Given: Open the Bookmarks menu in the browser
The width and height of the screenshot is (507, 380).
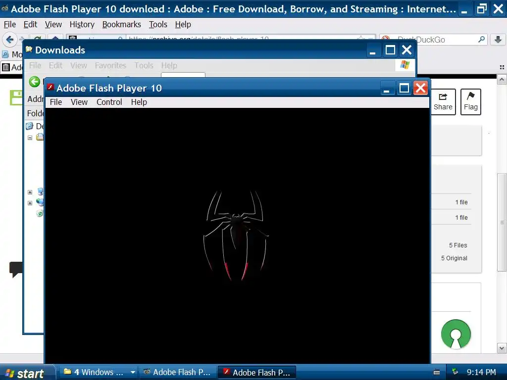Looking at the screenshot, I should (121, 25).
